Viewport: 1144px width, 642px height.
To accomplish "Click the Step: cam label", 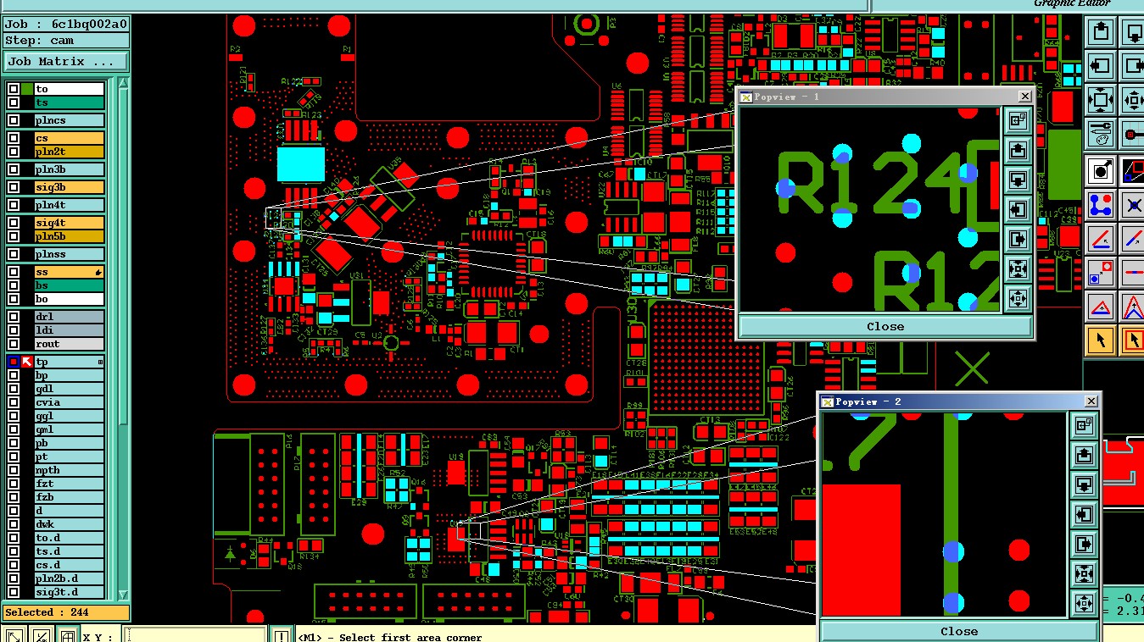I will [x=66, y=40].
